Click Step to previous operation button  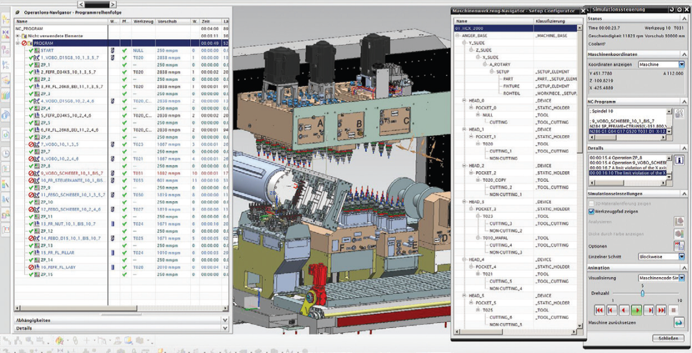pos(611,310)
